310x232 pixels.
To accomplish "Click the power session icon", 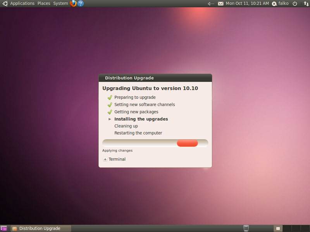I will (294, 3).
